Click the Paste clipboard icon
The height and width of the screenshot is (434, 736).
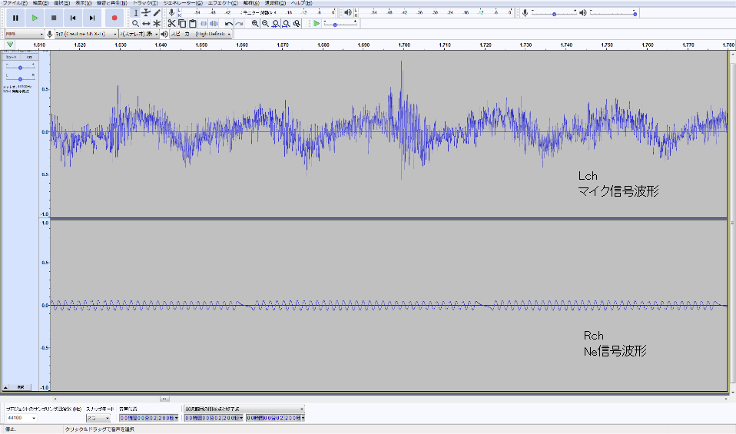(x=192, y=24)
